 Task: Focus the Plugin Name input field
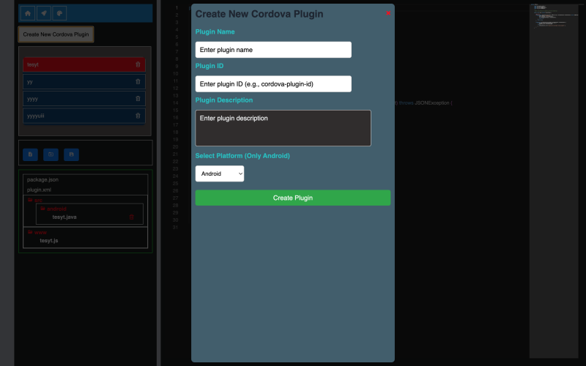pyautogui.click(x=273, y=50)
